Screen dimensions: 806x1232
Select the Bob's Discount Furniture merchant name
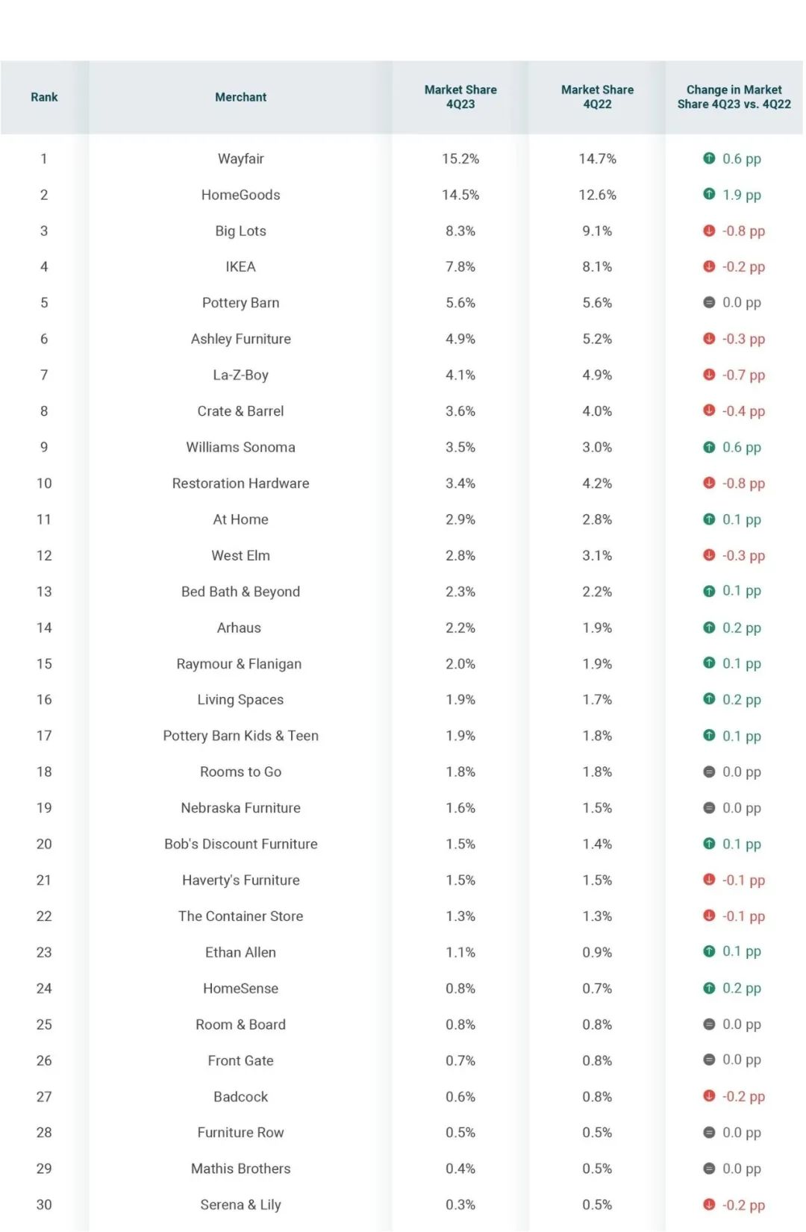coord(240,844)
